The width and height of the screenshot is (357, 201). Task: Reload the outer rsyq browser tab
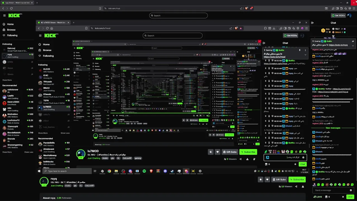point(12,8)
